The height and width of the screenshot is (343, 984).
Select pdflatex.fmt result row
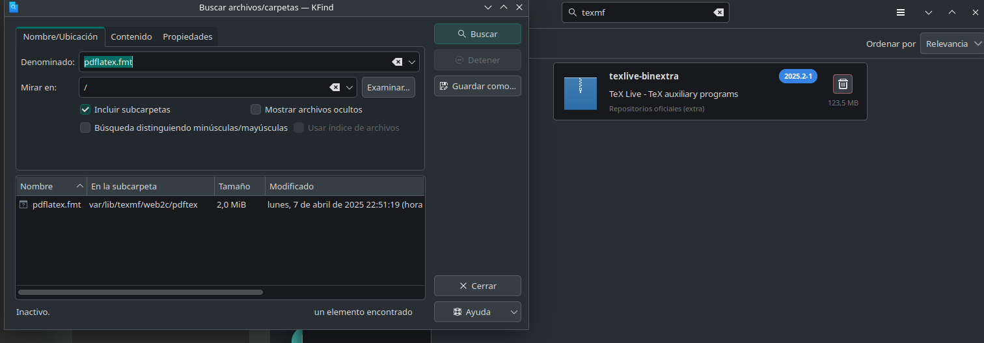220,204
